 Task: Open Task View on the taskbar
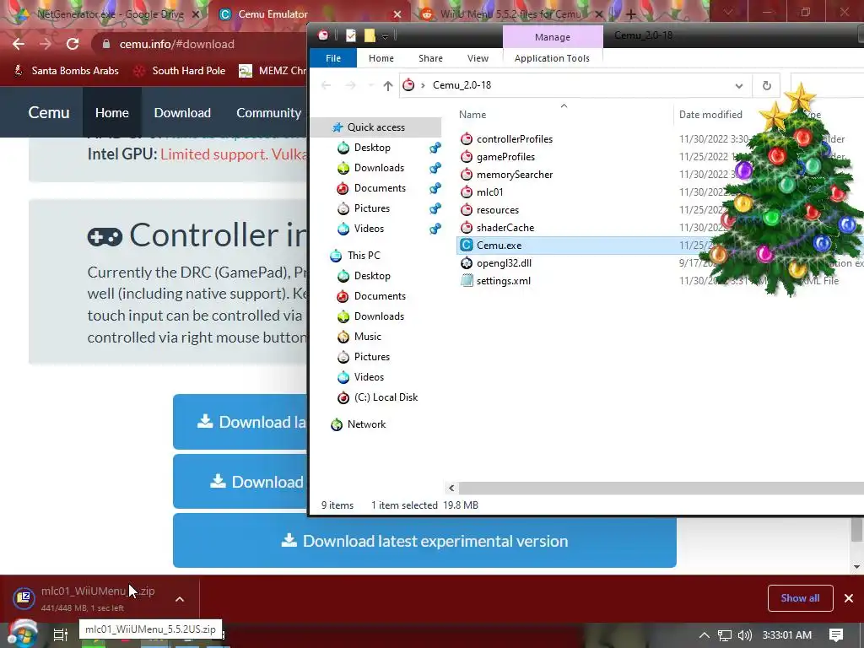pyautogui.click(x=61, y=634)
